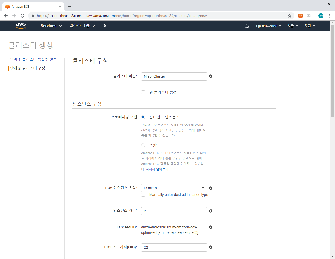Screen dimensions: 335x259
Task: Close the Amazon ECS browser tab
Action: [x=60, y=7]
